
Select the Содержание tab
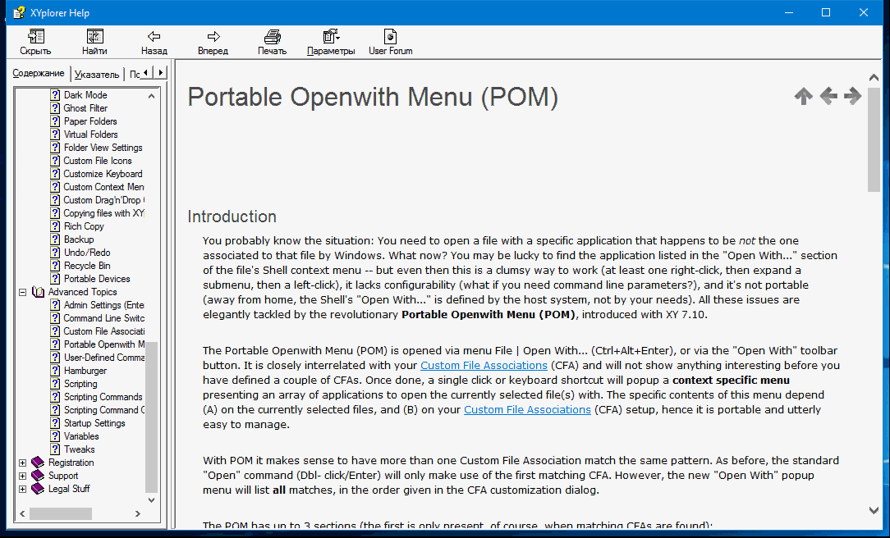pyautogui.click(x=39, y=74)
